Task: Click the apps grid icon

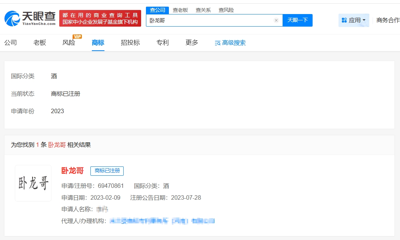Action: (x=344, y=20)
